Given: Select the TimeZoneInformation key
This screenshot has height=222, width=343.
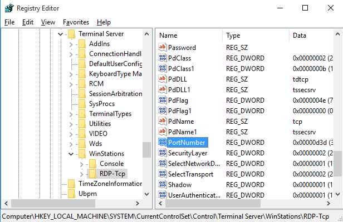Looking at the screenshot, I should click(x=110, y=184).
